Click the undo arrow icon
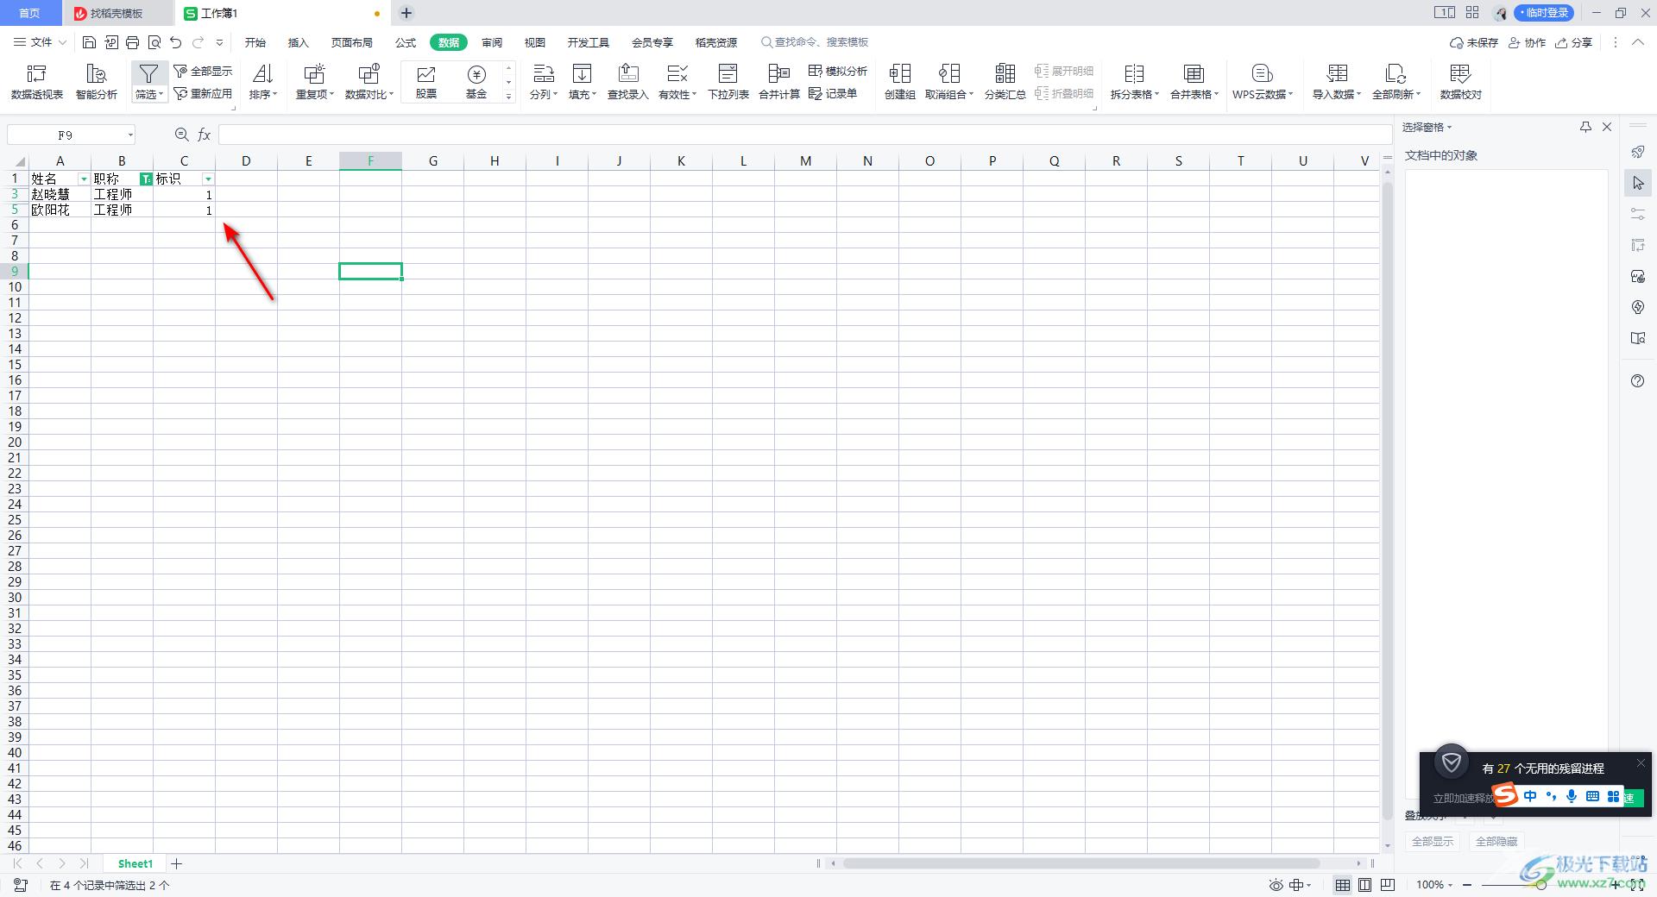The image size is (1657, 897). coord(176,42)
